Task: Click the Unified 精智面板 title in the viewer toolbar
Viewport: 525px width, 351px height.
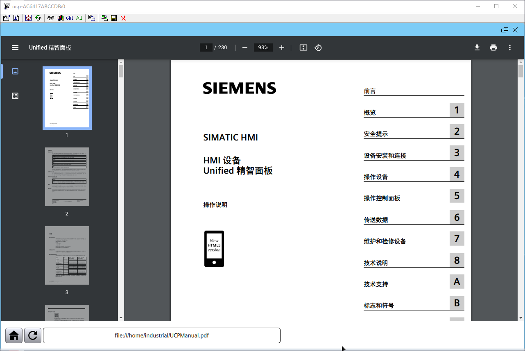Action: [50, 48]
